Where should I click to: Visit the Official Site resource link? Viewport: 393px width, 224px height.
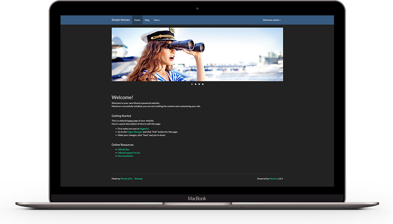pyautogui.click(x=123, y=149)
